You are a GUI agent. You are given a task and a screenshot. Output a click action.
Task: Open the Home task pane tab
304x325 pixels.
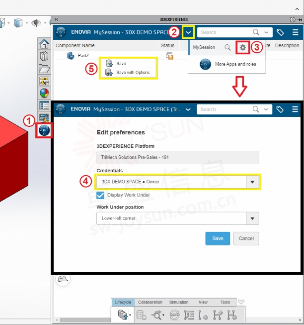[44, 44]
